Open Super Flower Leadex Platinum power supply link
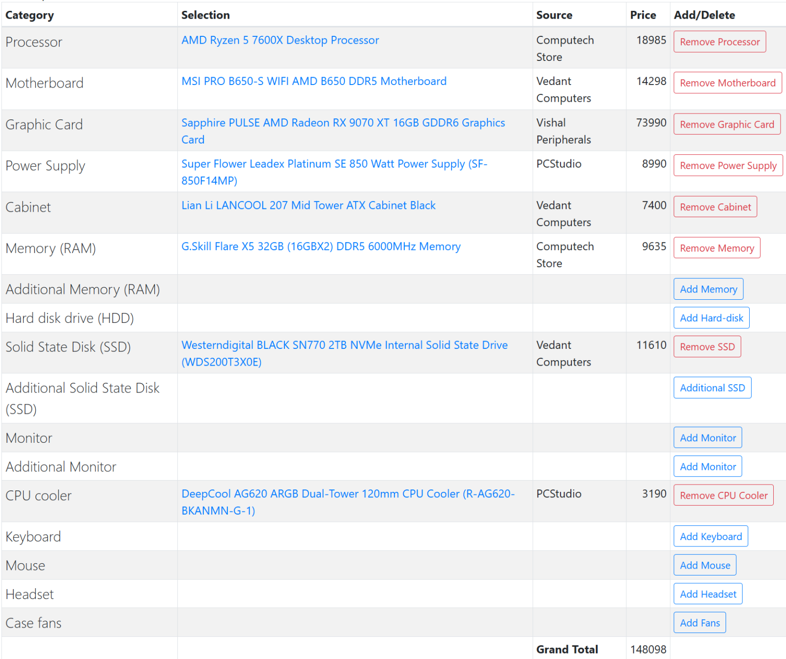The height and width of the screenshot is (659, 786). coord(334,164)
